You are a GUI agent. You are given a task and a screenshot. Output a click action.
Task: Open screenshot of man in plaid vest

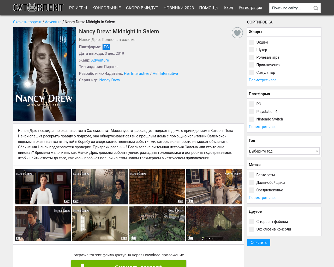(x=43, y=223)
